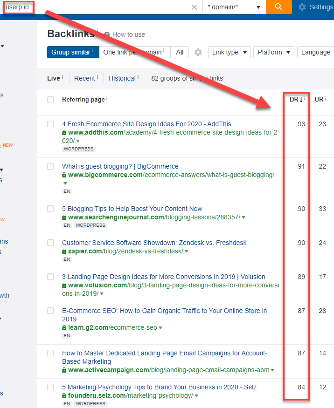Viewport: 334px width, 408px height.
Task: Open the Platform filter dropdown
Action: click(273, 52)
